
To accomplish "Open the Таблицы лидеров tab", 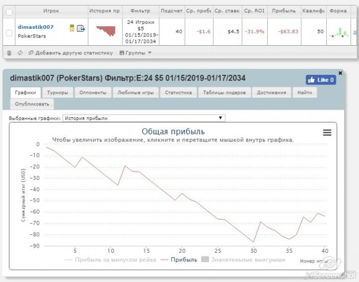I will [225, 92].
